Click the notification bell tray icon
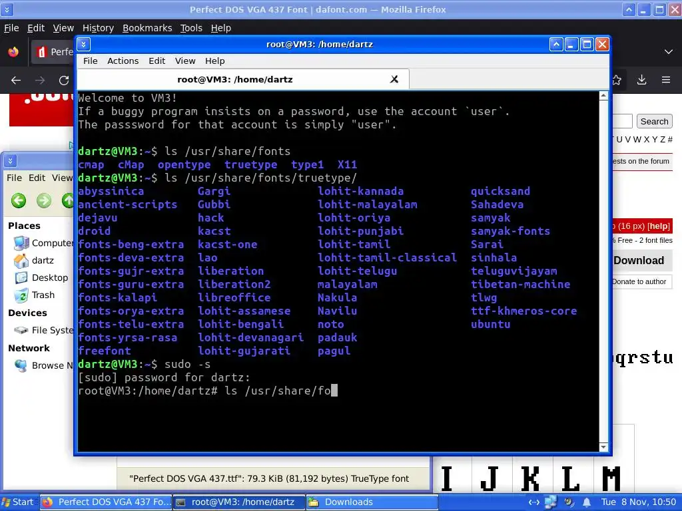The image size is (682, 511). [x=587, y=502]
